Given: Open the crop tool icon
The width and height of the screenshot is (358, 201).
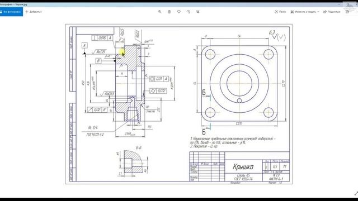Looking at the screenshot, I should pos(198,12).
